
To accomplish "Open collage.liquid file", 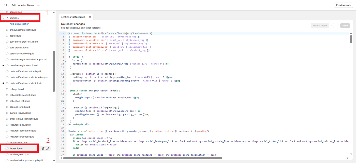I will 17,89.
